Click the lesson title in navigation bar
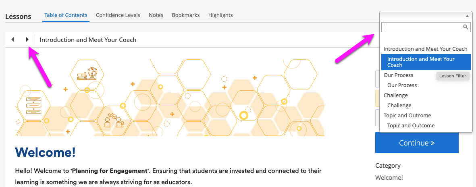This screenshot has width=476, height=187. (x=88, y=40)
